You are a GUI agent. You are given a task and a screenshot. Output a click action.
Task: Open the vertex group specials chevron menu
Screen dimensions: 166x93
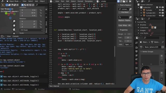pyautogui.click(x=162, y=62)
